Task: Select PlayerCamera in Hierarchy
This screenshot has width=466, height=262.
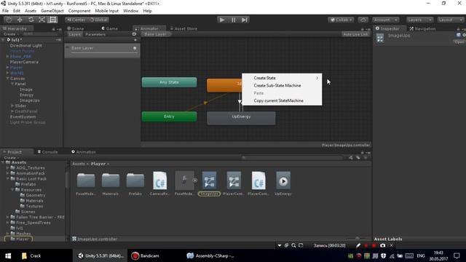Action: click(24, 62)
